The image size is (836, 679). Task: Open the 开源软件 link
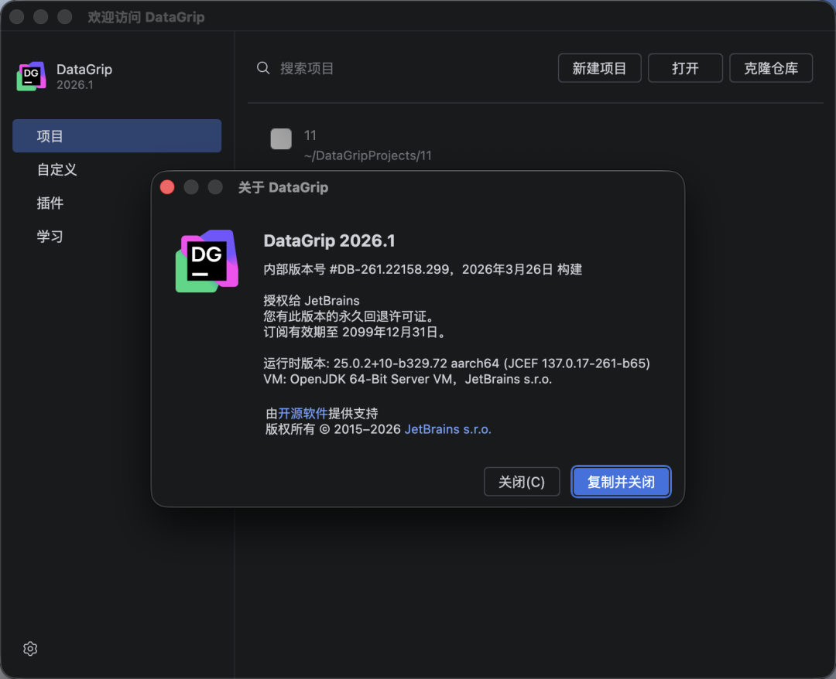pyautogui.click(x=303, y=413)
